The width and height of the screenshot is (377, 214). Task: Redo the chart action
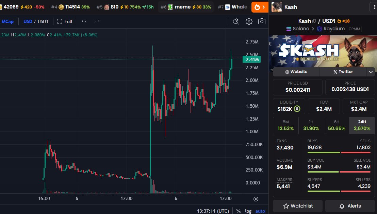coord(97,21)
